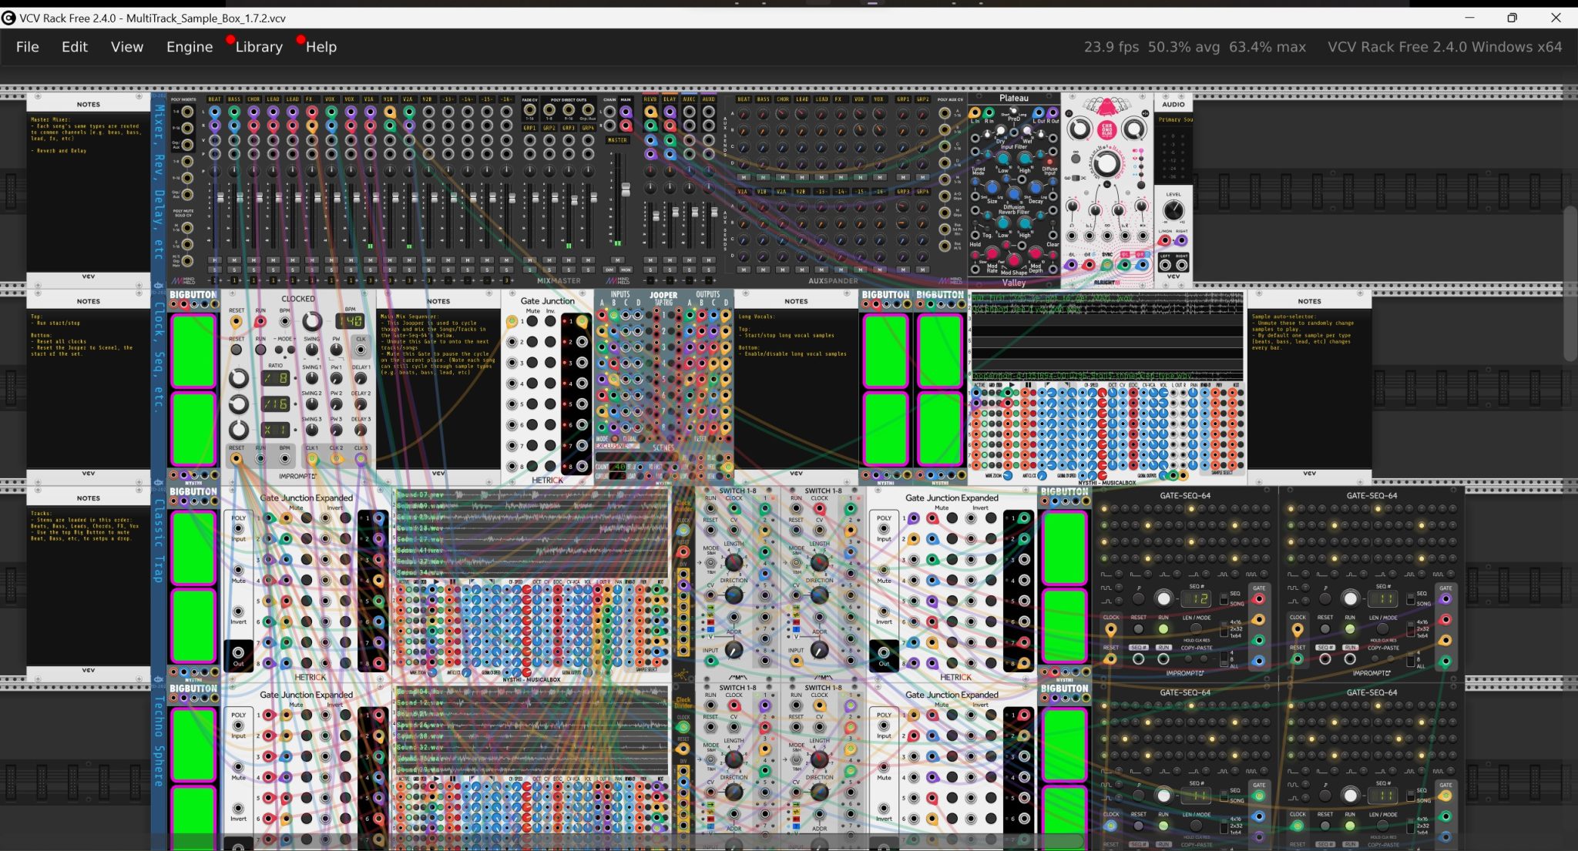Click the infinity loop button on Chronoblob
The height and width of the screenshot is (851, 1578).
point(1076,157)
